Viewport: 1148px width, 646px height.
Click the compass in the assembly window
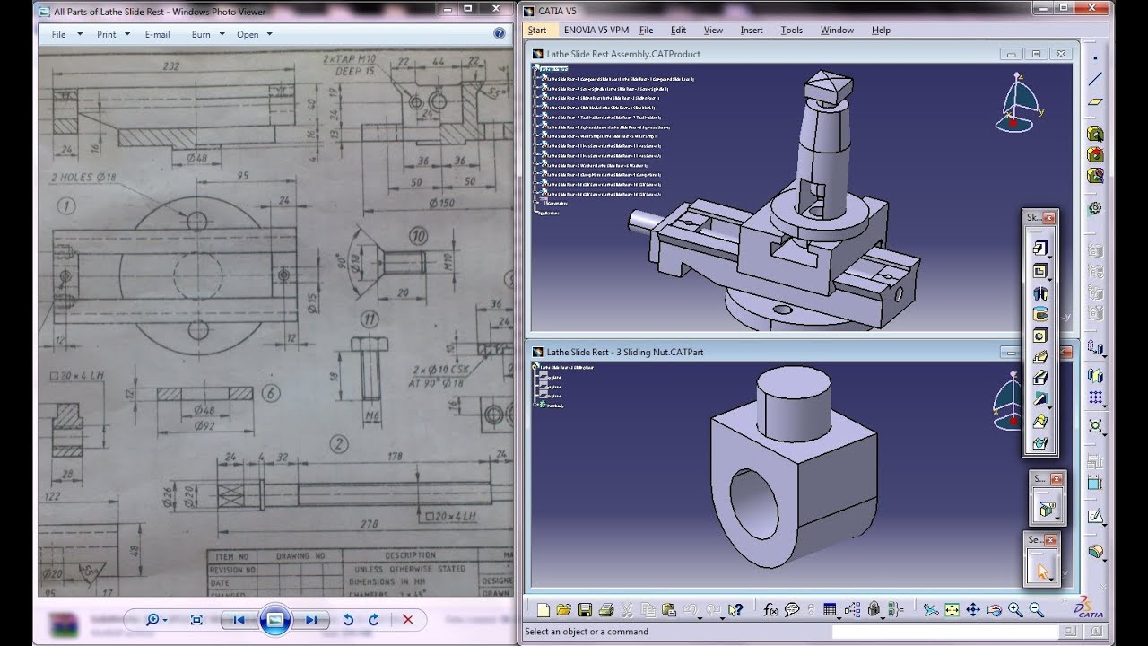pyautogui.click(x=1020, y=101)
